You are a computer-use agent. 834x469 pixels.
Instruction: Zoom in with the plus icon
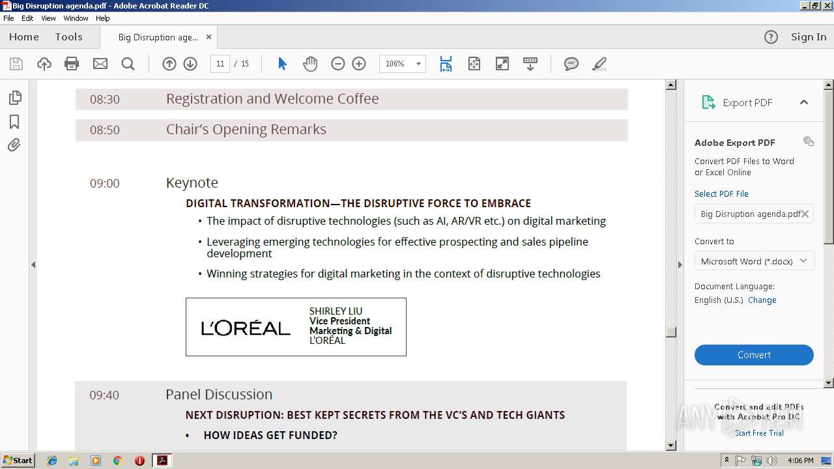point(359,64)
